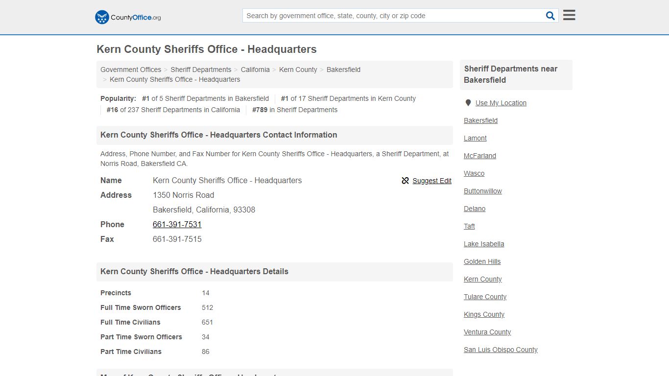Screen dimensions: 669x376
Task: Click the Headquarters Details section header
Action: coord(275,272)
